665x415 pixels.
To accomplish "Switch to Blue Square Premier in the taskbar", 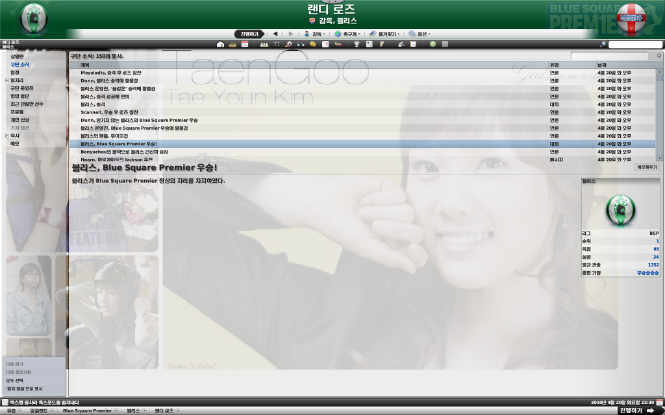I will tap(88, 410).
